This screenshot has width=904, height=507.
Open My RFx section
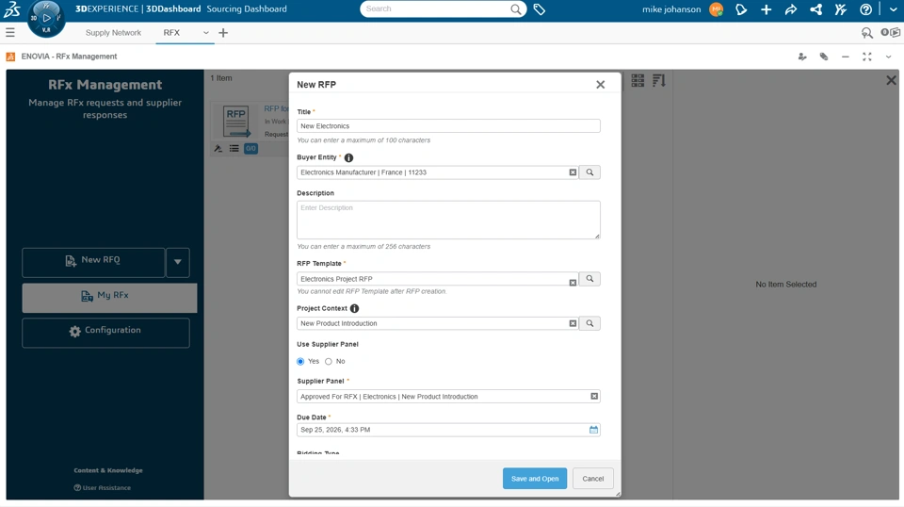coord(109,298)
